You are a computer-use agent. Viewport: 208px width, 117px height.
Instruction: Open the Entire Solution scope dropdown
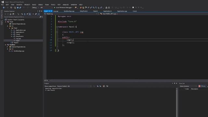pos(188,86)
